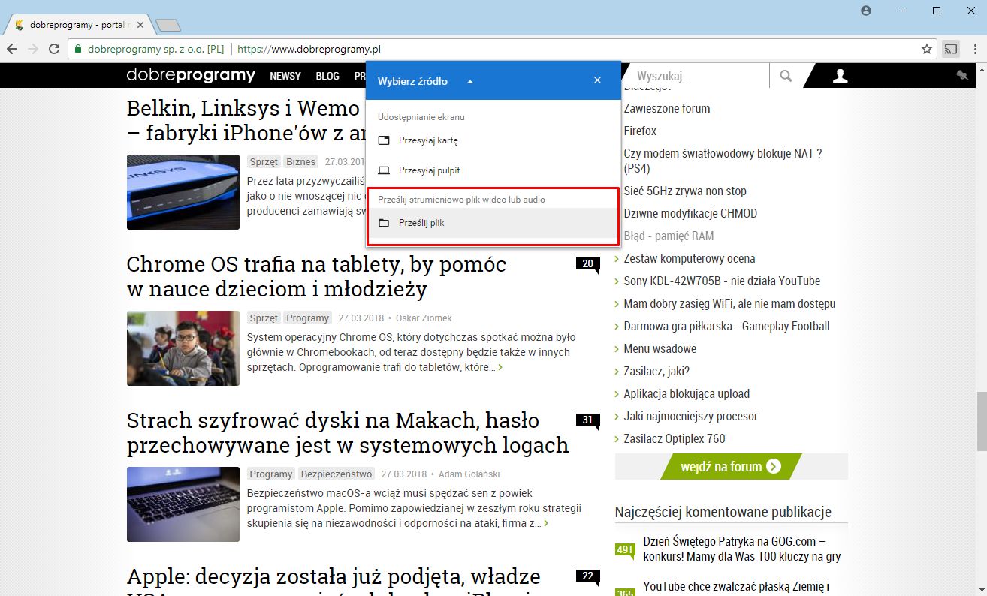
Task: Open the magnifier search icon on dobreprogramy
Action: click(x=786, y=75)
